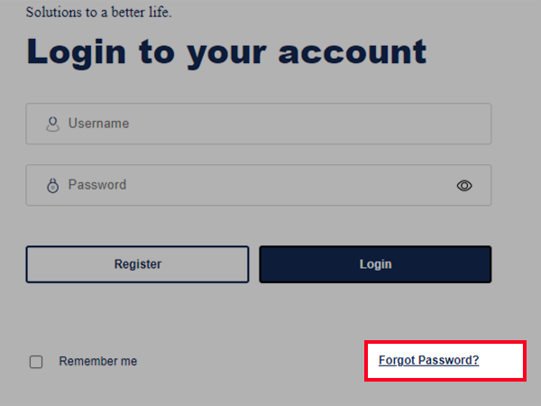The image size is (541, 406).
Task: Click the user profile icon in Username field
Action: click(53, 124)
